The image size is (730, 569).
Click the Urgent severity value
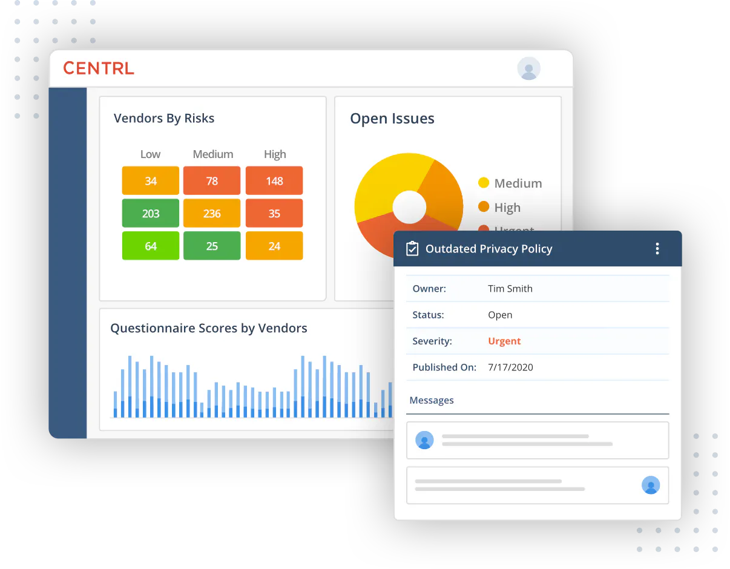[504, 341]
